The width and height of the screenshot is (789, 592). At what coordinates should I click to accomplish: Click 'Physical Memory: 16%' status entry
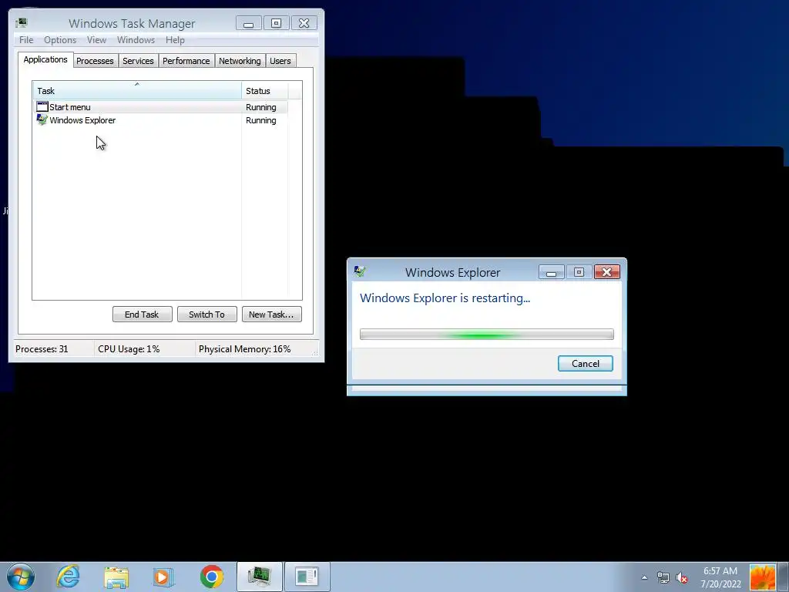pyautogui.click(x=244, y=349)
